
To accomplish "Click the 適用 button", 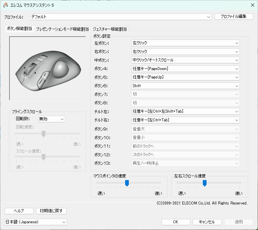I will tap(239, 222).
